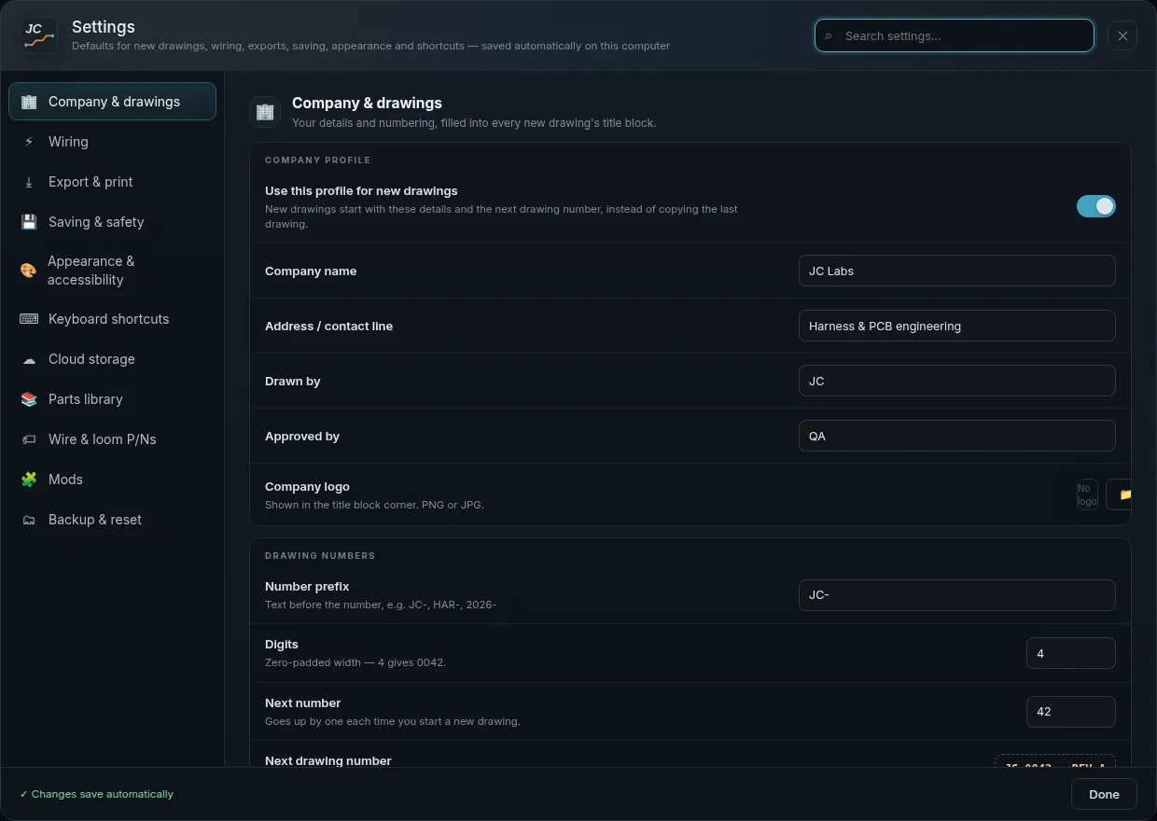Click the Appearance palette icon
The image size is (1157, 821).
pyautogui.click(x=29, y=271)
